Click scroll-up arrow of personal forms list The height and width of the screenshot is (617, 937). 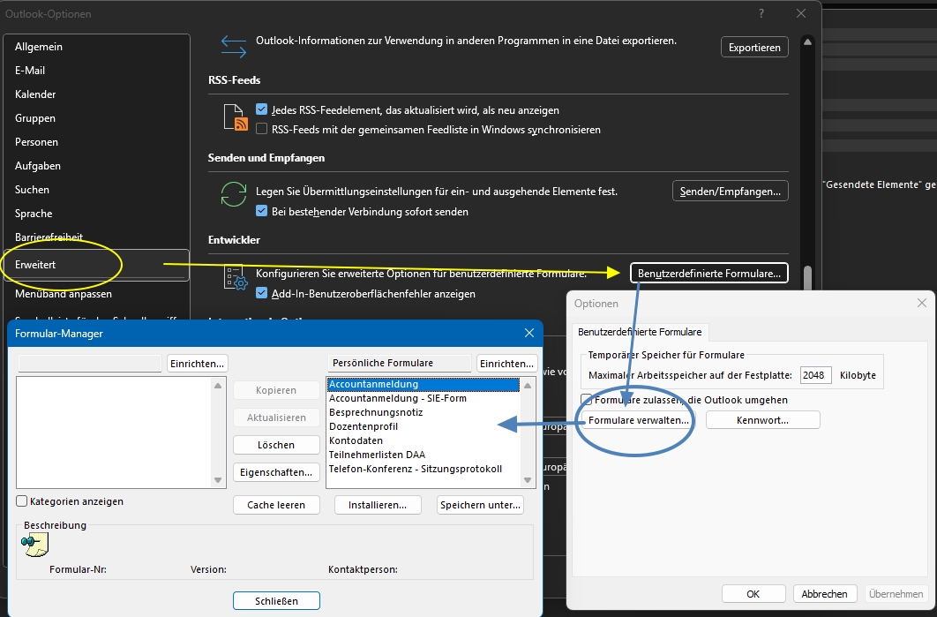(x=527, y=386)
